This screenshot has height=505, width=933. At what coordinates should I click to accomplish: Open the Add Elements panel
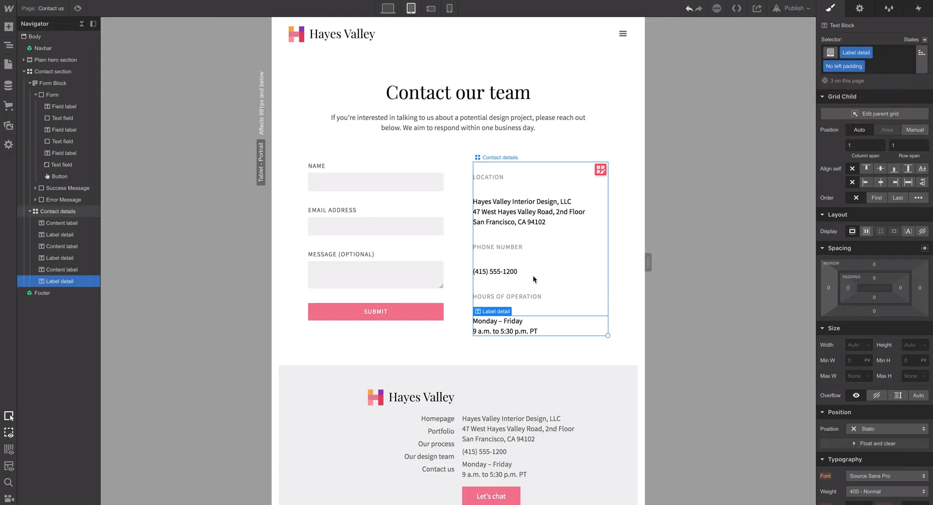[x=8, y=27]
